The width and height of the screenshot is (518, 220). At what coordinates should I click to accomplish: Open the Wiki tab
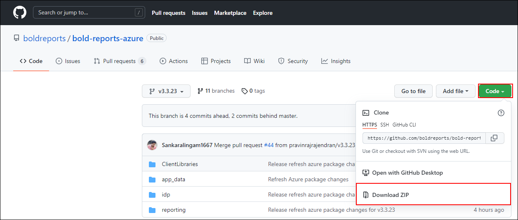point(254,61)
